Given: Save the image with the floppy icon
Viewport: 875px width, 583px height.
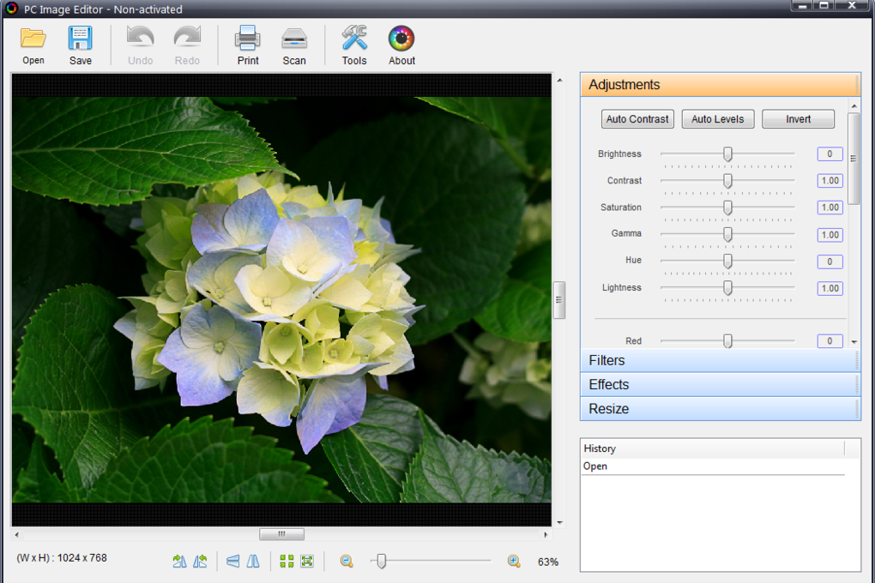Looking at the screenshot, I should pos(81,38).
